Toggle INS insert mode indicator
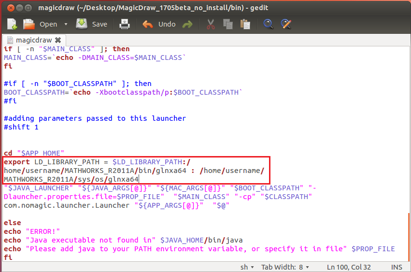 coord(397,267)
